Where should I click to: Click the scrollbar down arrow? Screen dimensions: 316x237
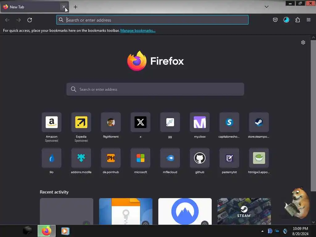(x=313, y=222)
